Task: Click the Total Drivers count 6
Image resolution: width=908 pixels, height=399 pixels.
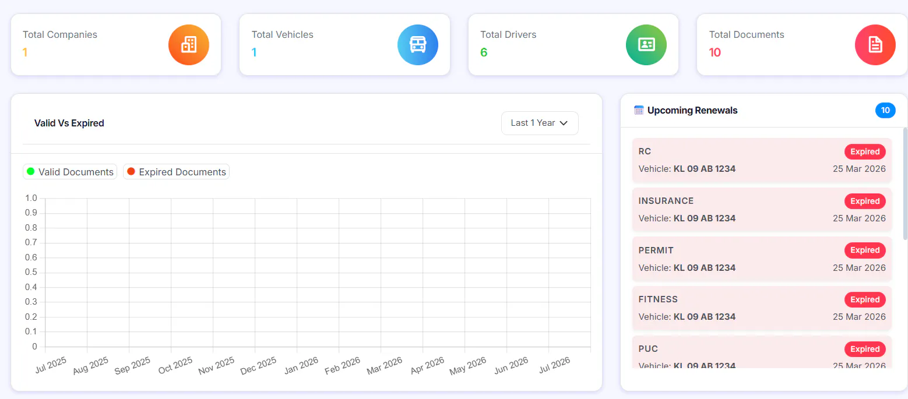Action: pyautogui.click(x=484, y=52)
